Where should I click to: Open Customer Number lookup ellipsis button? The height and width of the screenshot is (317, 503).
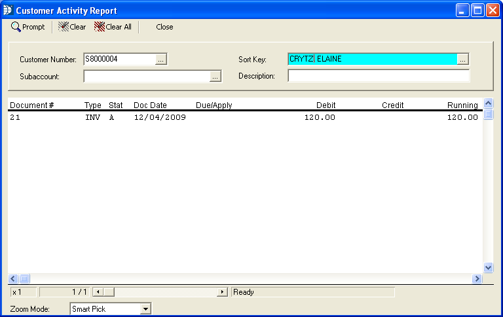162,60
